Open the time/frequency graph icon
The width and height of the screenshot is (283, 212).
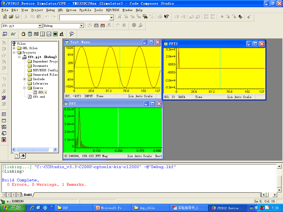[49, 34]
